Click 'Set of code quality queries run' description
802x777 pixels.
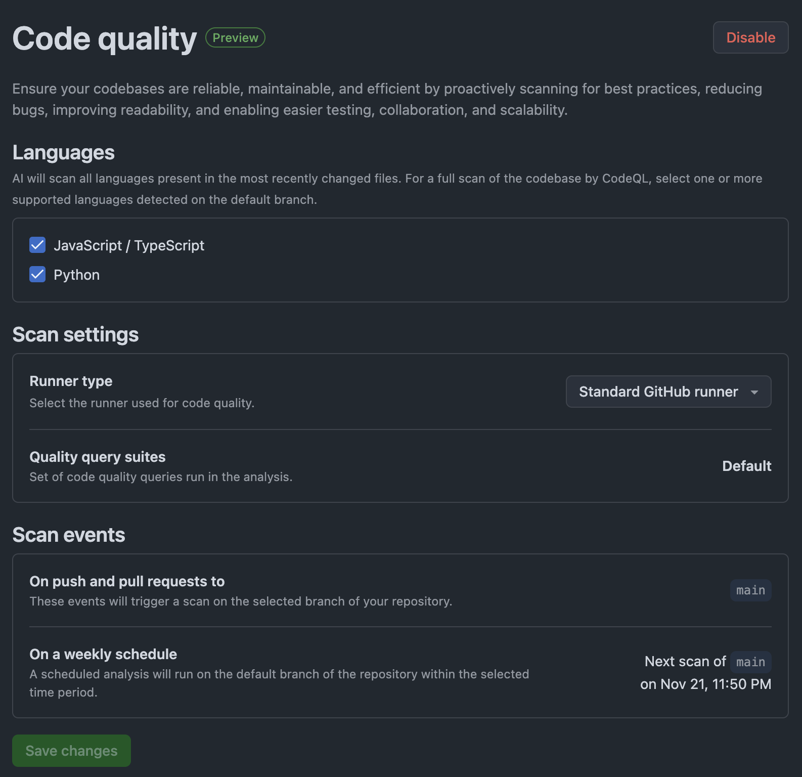click(161, 477)
